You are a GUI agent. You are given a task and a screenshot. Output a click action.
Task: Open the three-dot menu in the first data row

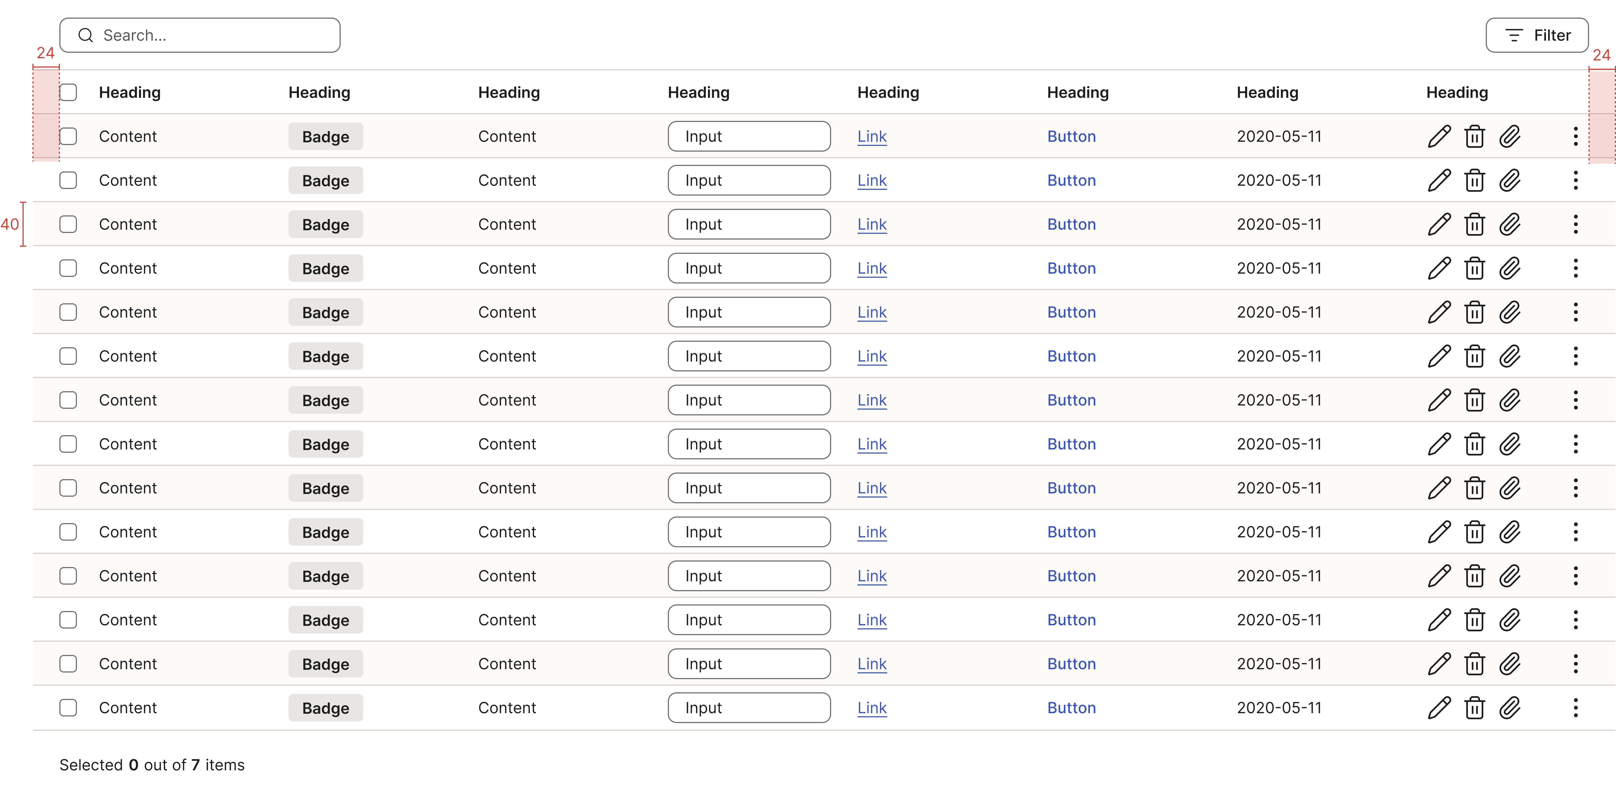tap(1575, 136)
